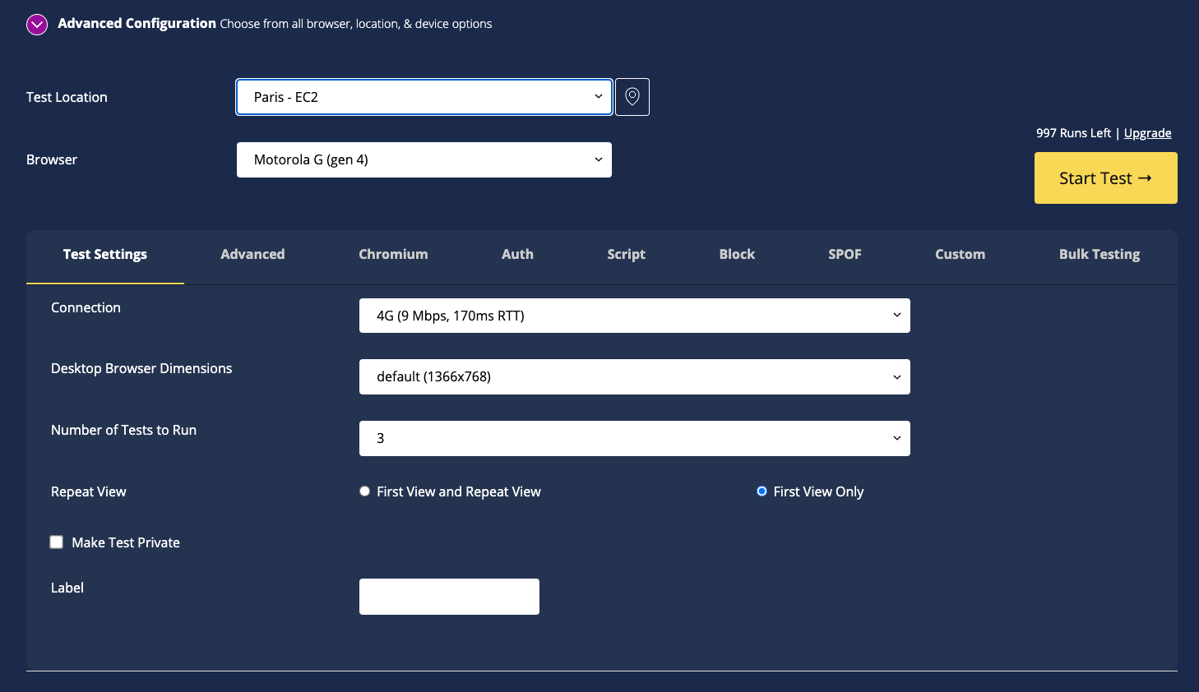This screenshot has height=692, width=1199.
Task: Switch to the Custom tab
Action: click(x=960, y=255)
